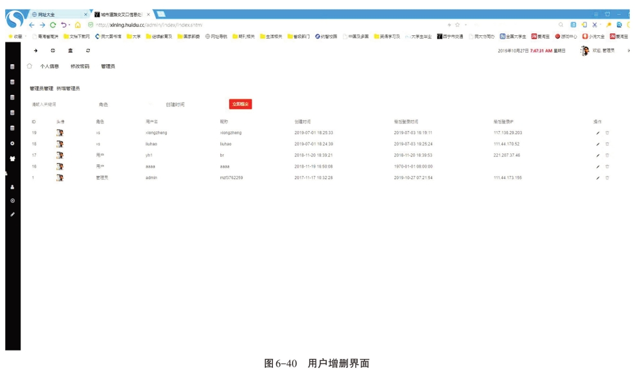Open a new browser tab
This screenshot has height=384, width=635.
161,14
